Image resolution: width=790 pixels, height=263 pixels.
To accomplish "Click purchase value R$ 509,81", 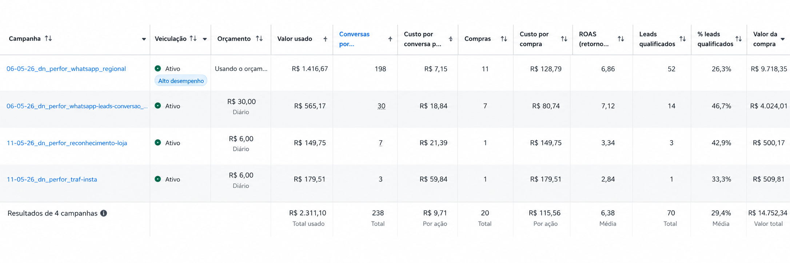I will 769,179.
